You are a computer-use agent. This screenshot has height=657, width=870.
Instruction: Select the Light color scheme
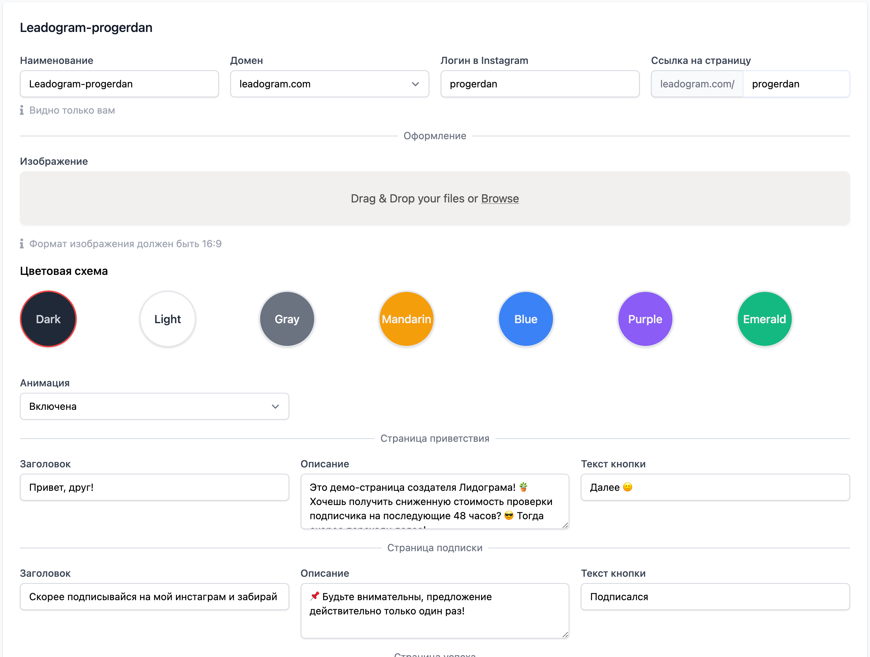click(167, 319)
